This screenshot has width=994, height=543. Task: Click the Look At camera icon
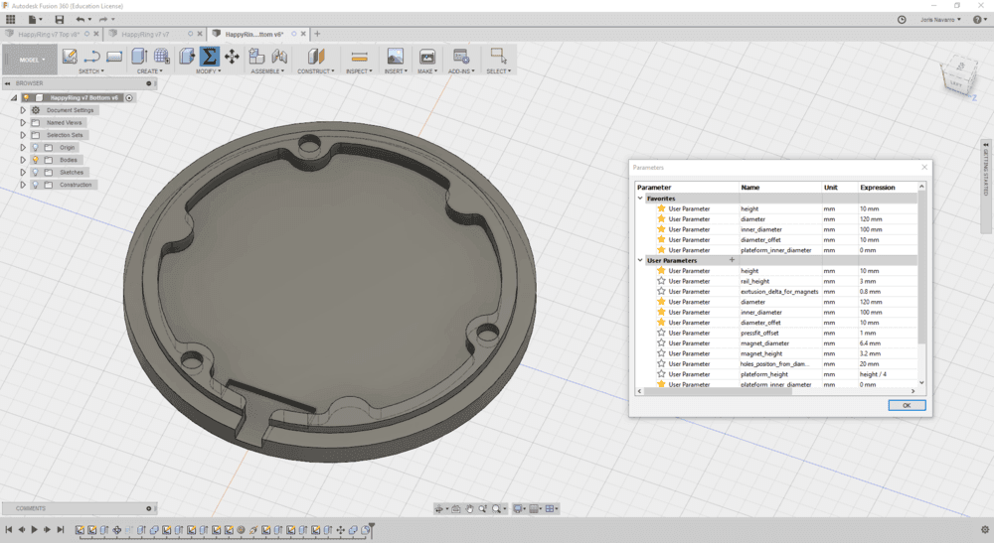point(456,509)
